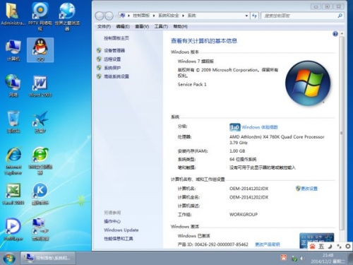Open the Help(H) menu
The width and height of the screenshot is (353, 265).
point(181,26)
